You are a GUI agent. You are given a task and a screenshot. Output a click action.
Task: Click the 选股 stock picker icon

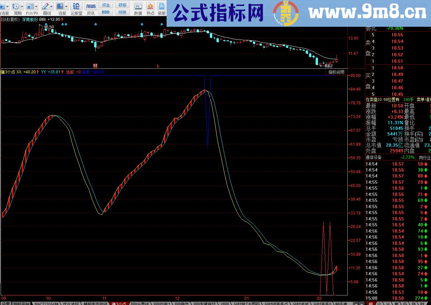pyautogui.click(x=60, y=6)
